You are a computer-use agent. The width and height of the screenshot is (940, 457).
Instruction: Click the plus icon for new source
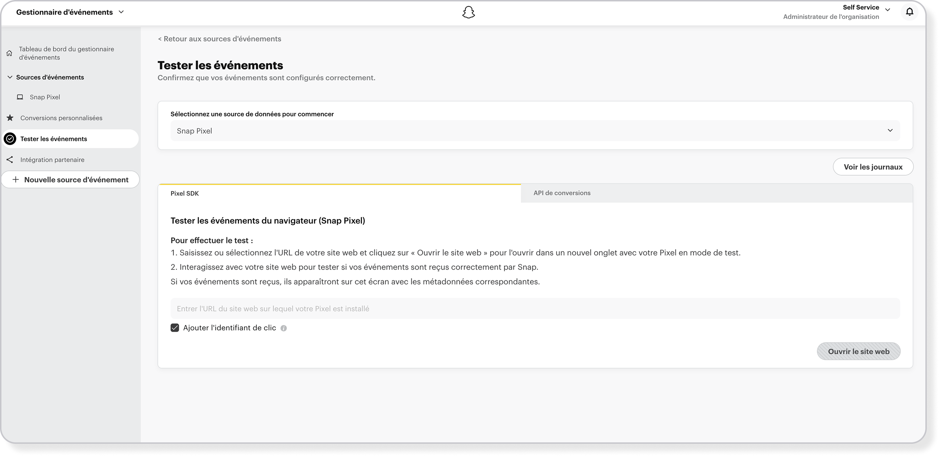click(16, 179)
